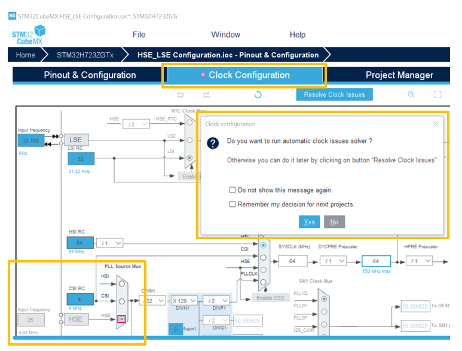Click Enable CSS button
The width and height of the screenshot is (462, 351).
click(270, 298)
